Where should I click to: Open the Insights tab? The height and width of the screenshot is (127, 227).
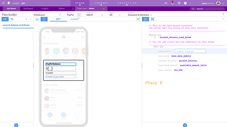tap(45, 8)
